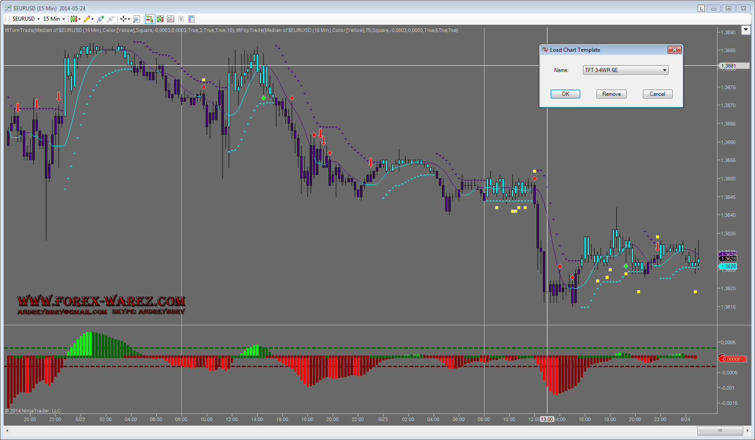The width and height of the screenshot is (755, 440).
Task: Open the chart style candlestick tool
Action: point(74,19)
